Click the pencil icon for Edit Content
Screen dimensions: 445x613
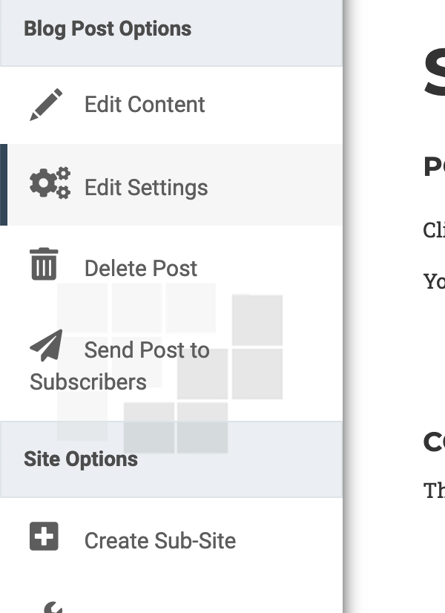[46, 105]
